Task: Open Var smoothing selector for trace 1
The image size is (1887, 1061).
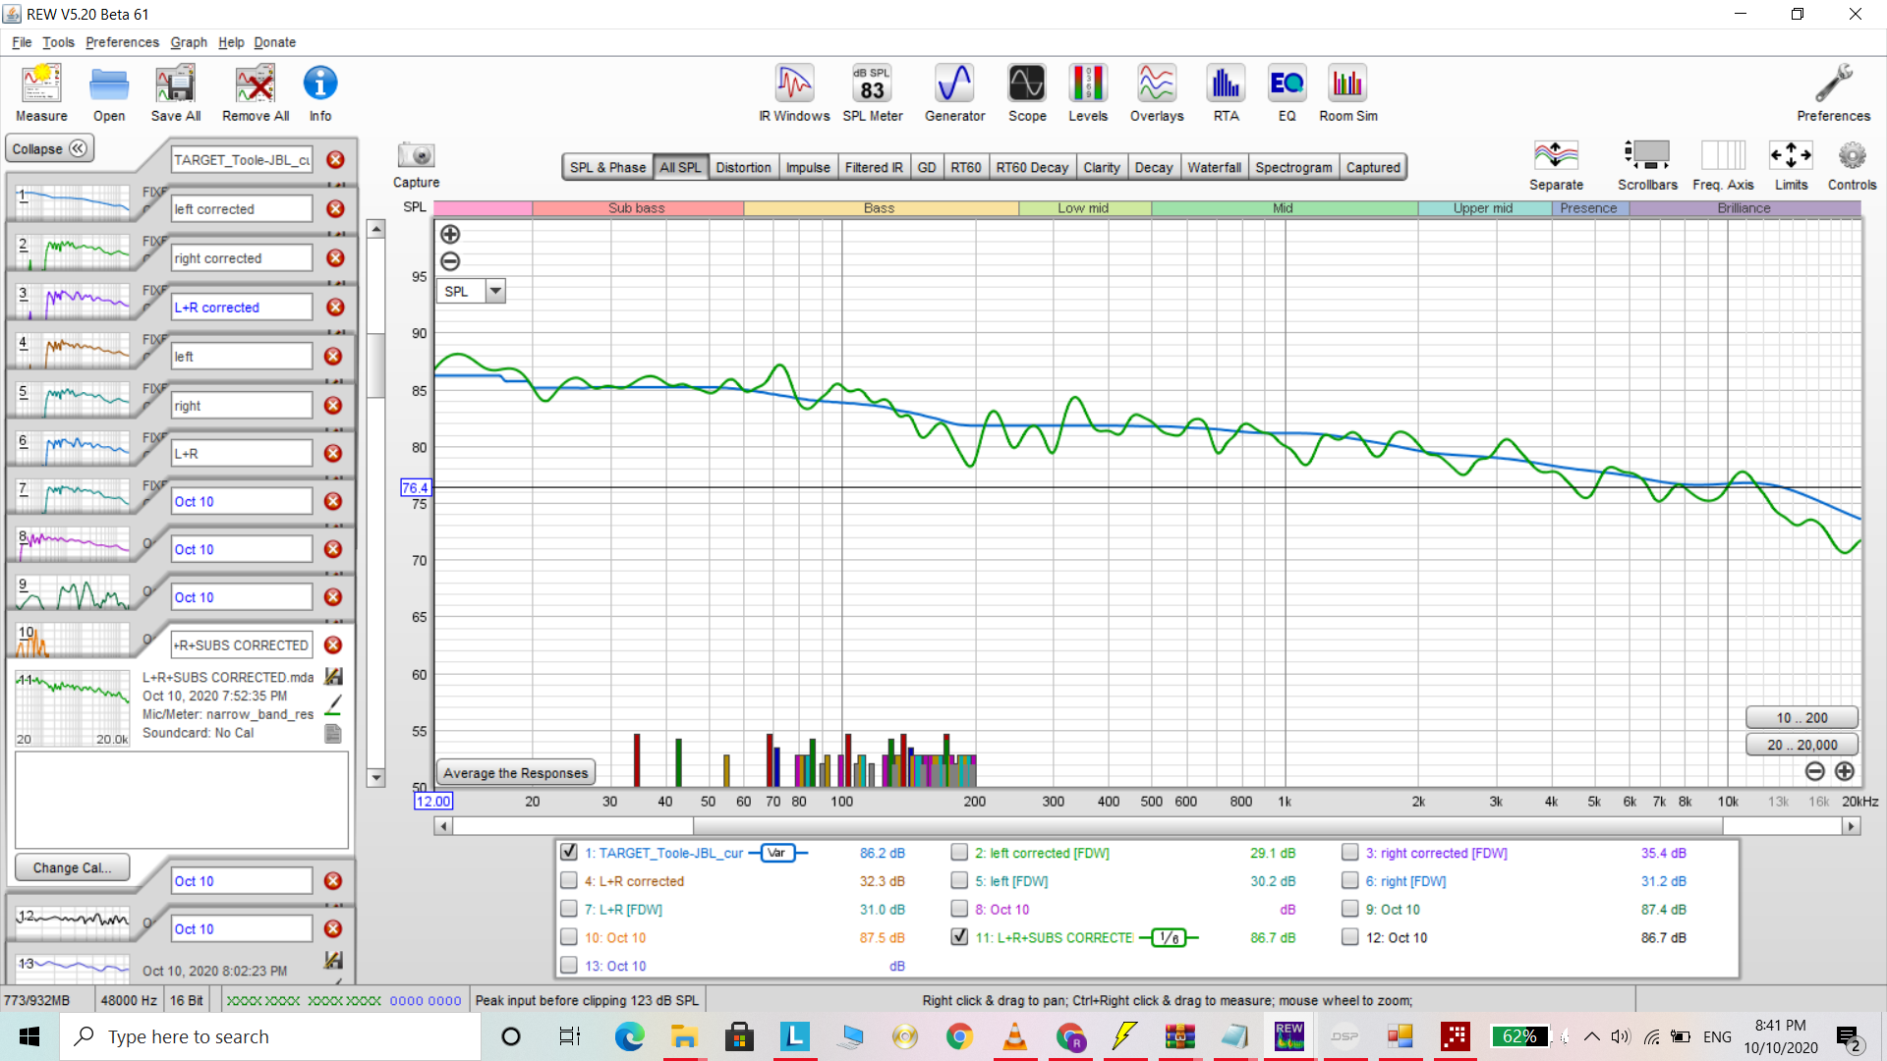Action: (x=776, y=853)
